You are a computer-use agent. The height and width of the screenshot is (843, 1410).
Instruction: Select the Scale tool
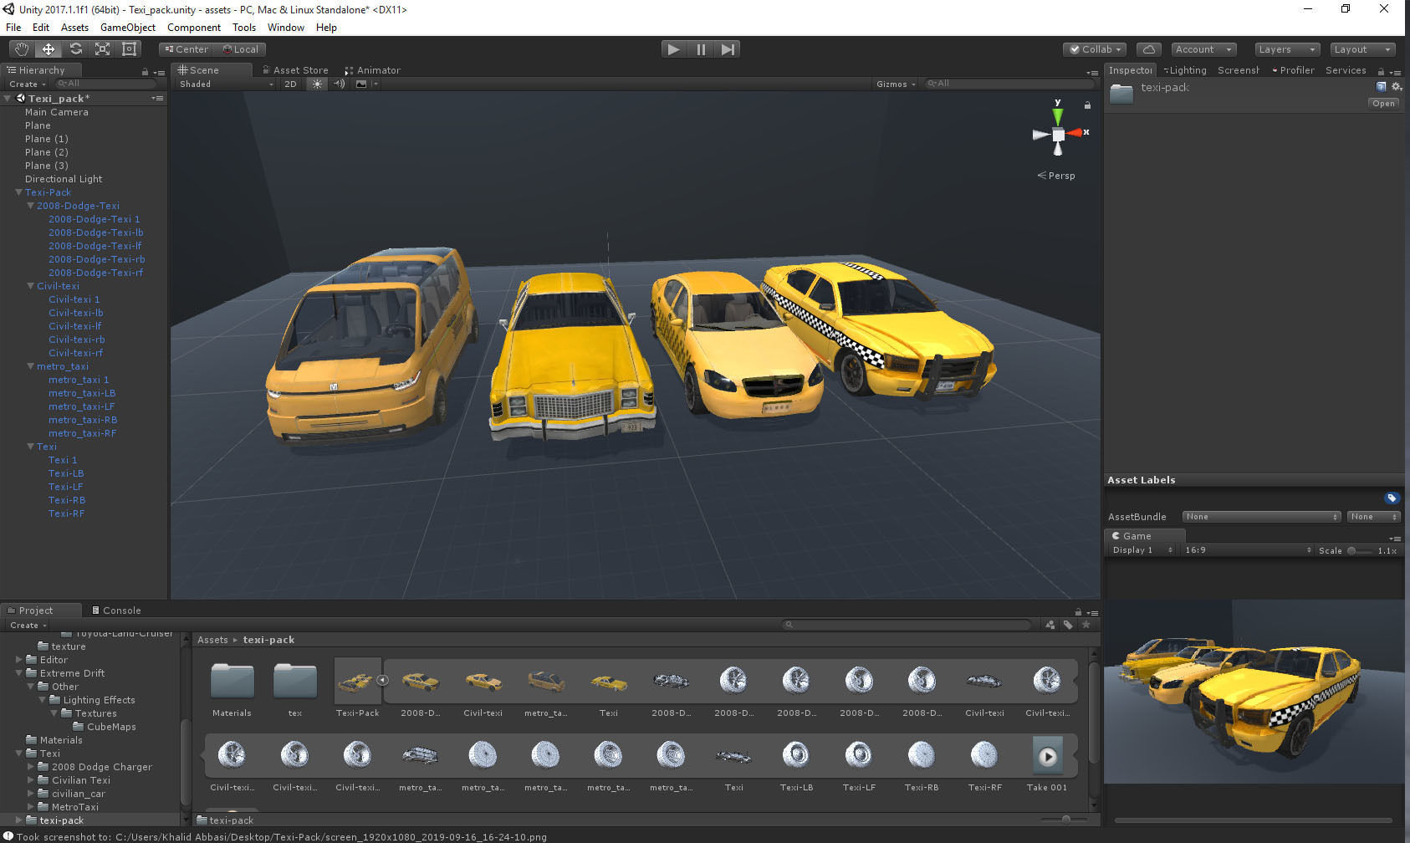(x=102, y=49)
